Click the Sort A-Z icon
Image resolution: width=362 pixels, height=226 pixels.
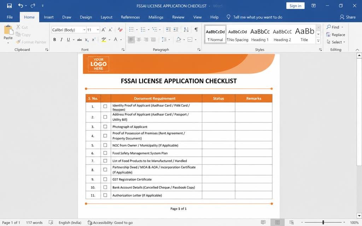click(186, 30)
